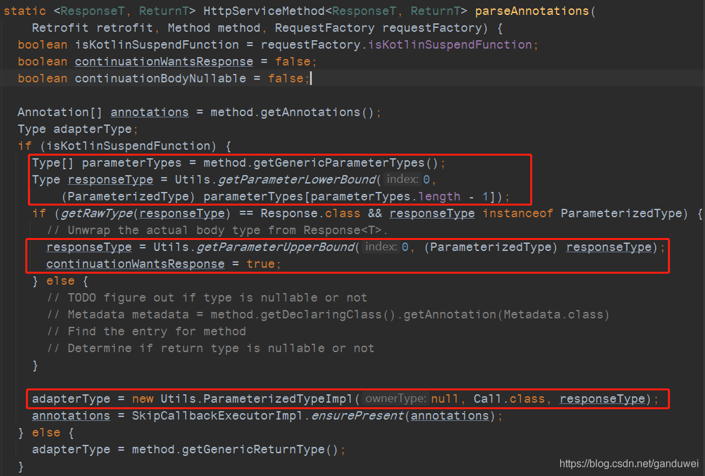This screenshot has height=476, width=705.
Task: Click HttpServiceMethod in the method signature
Action: 264,11
